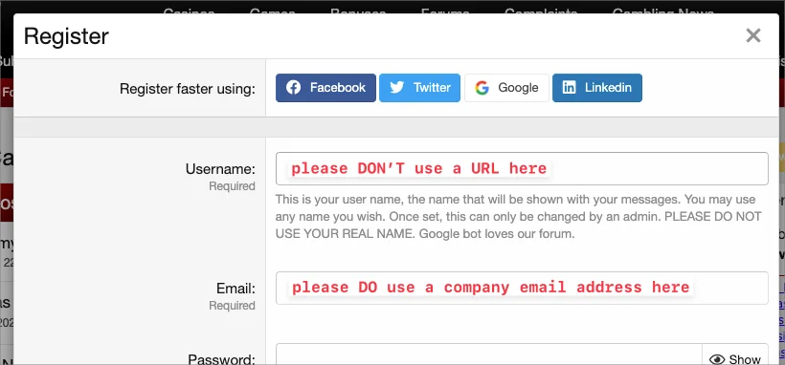
Task: Click 'Required' under Email label
Action: (232, 306)
